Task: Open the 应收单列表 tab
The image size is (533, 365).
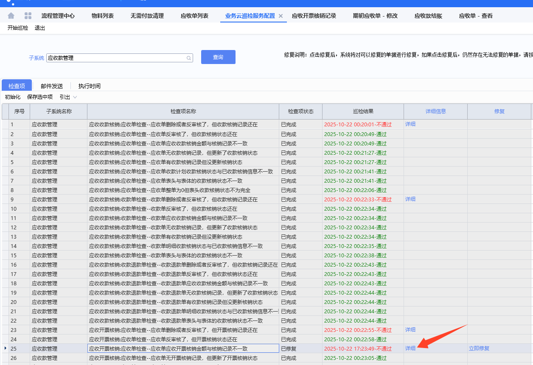Action: click(194, 16)
